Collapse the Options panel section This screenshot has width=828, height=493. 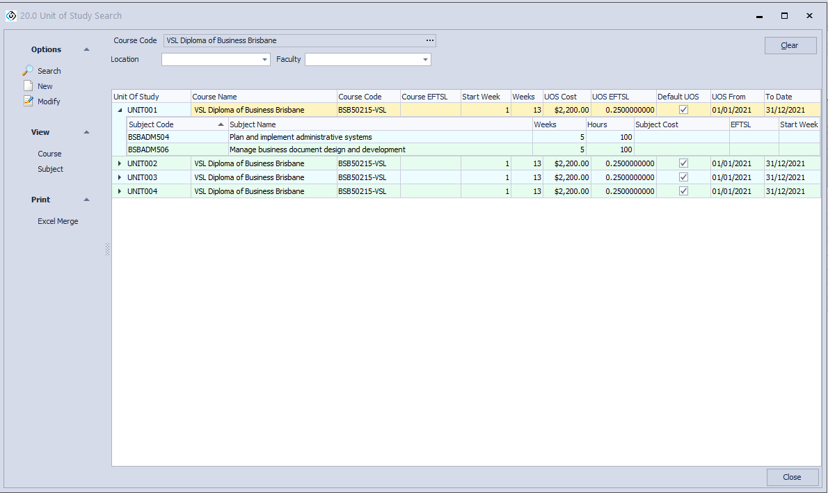pyautogui.click(x=86, y=49)
